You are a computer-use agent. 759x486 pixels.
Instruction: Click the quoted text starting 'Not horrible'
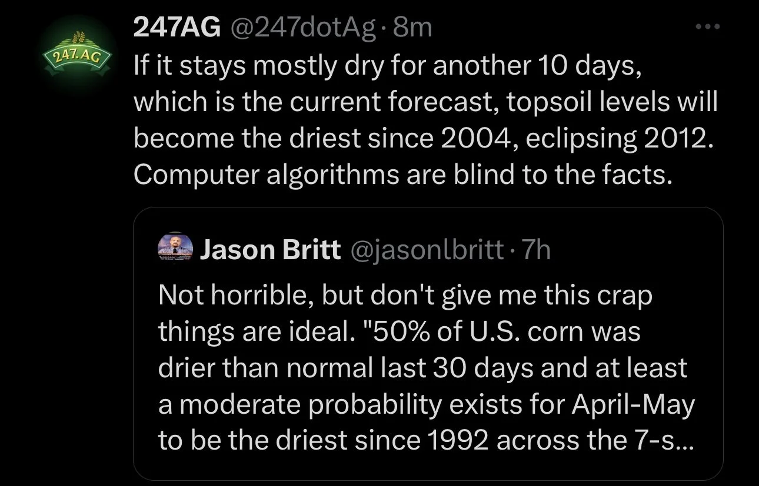[x=427, y=368]
